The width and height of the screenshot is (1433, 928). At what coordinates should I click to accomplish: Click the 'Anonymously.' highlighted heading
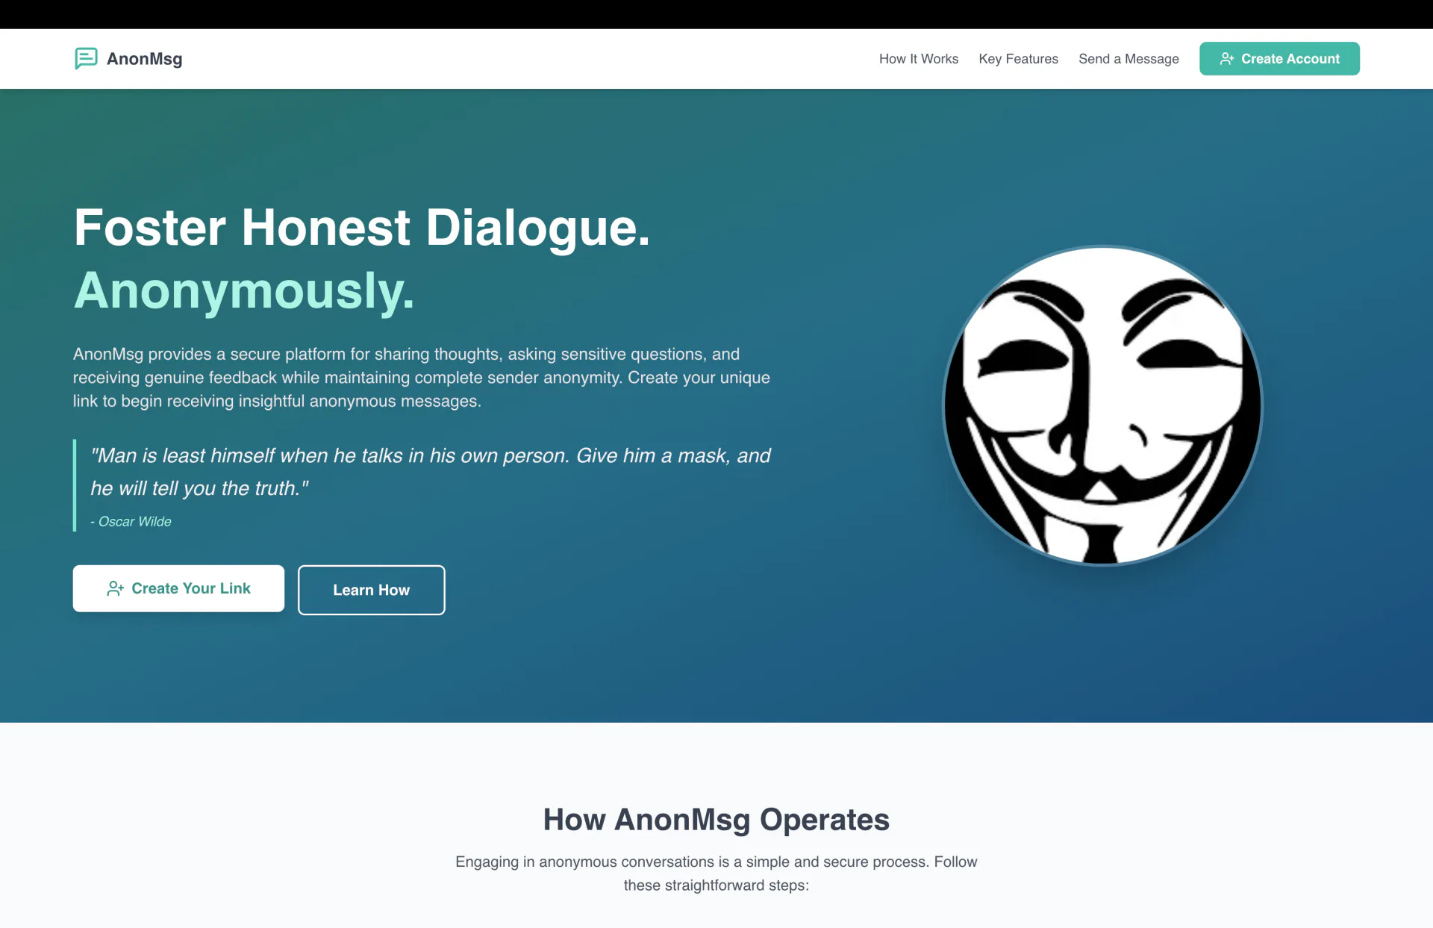point(243,290)
